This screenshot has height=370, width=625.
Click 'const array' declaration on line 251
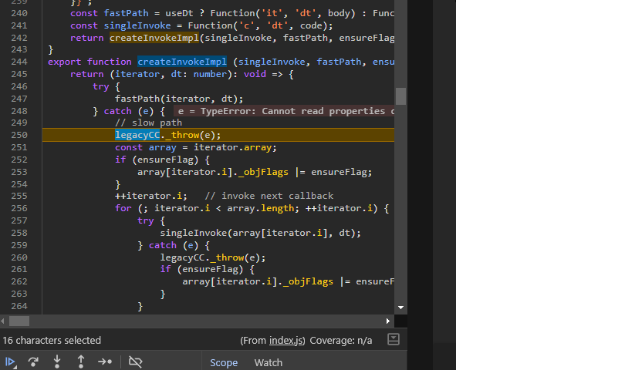point(146,147)
